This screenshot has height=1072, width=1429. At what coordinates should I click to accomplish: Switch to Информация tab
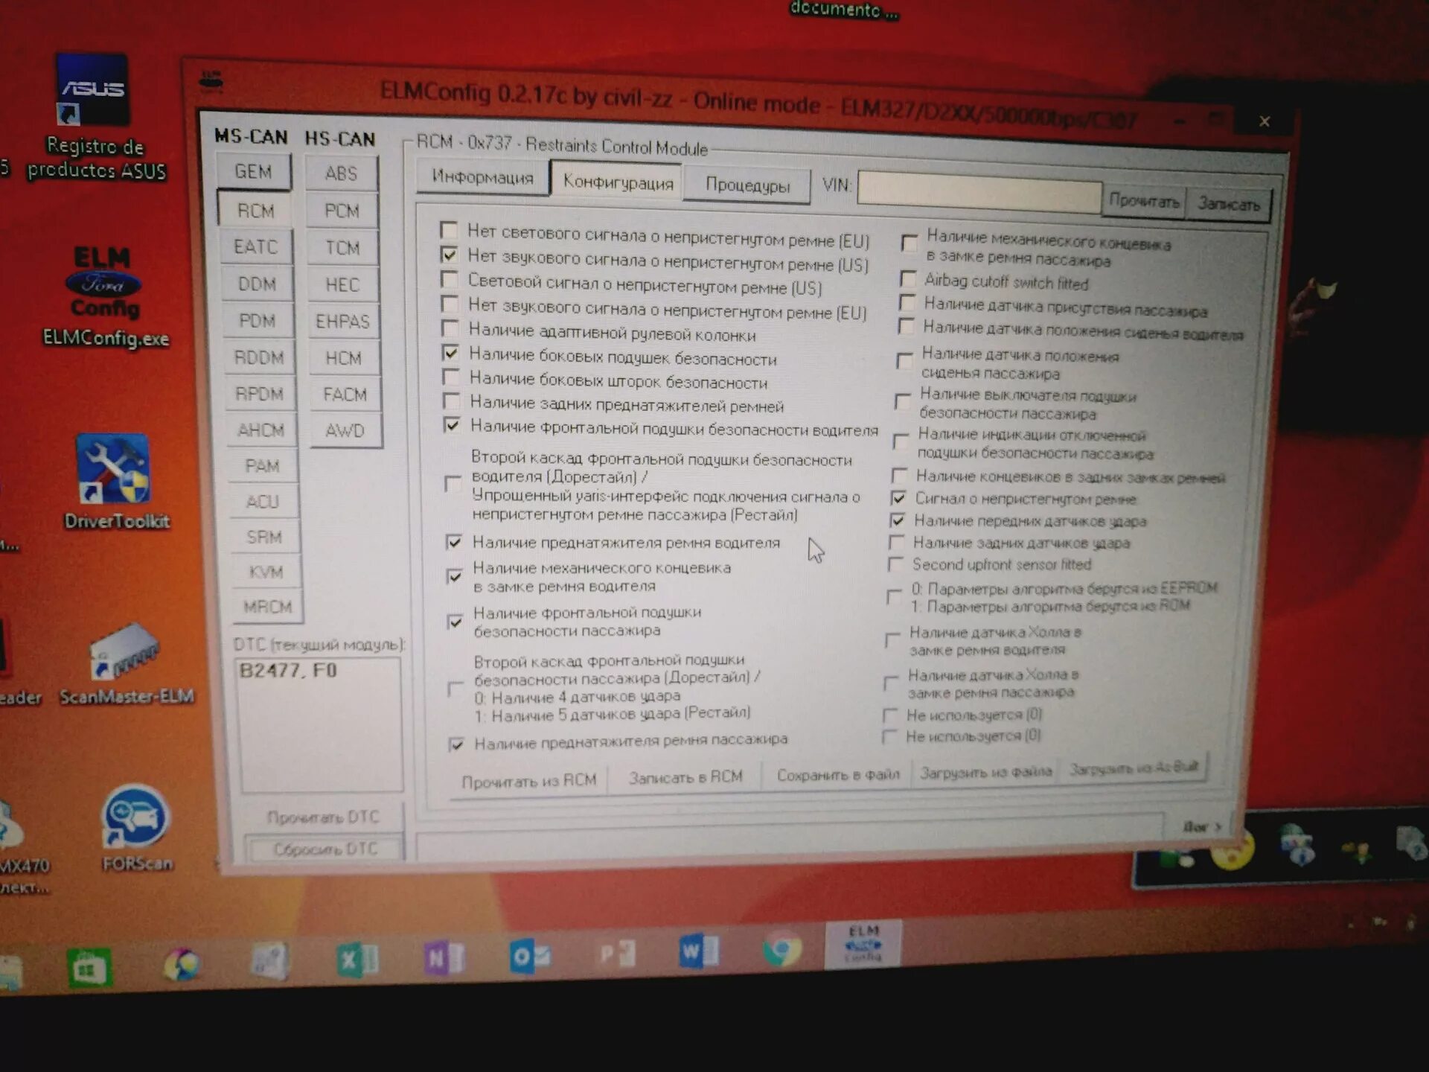point(482,178)
